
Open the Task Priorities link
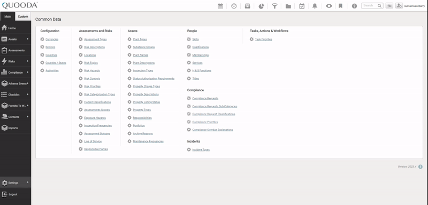tap(263, 39)
